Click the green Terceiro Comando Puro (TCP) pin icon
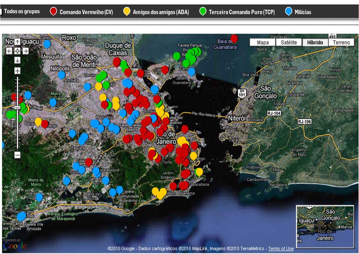Image resolution: width=359 pixels, height=254 pixels. click(x=203, y=10)
